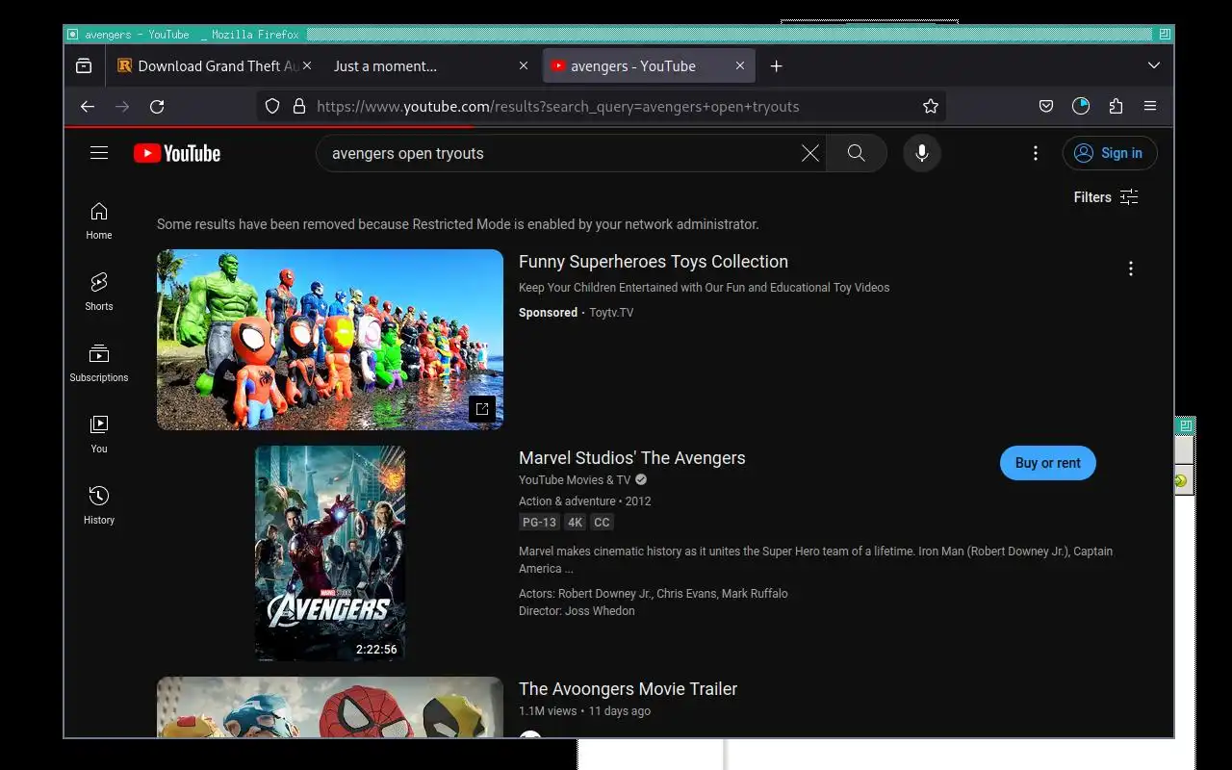
Task: Open the Avengers movie poster thumbnail
Action: 330,553
